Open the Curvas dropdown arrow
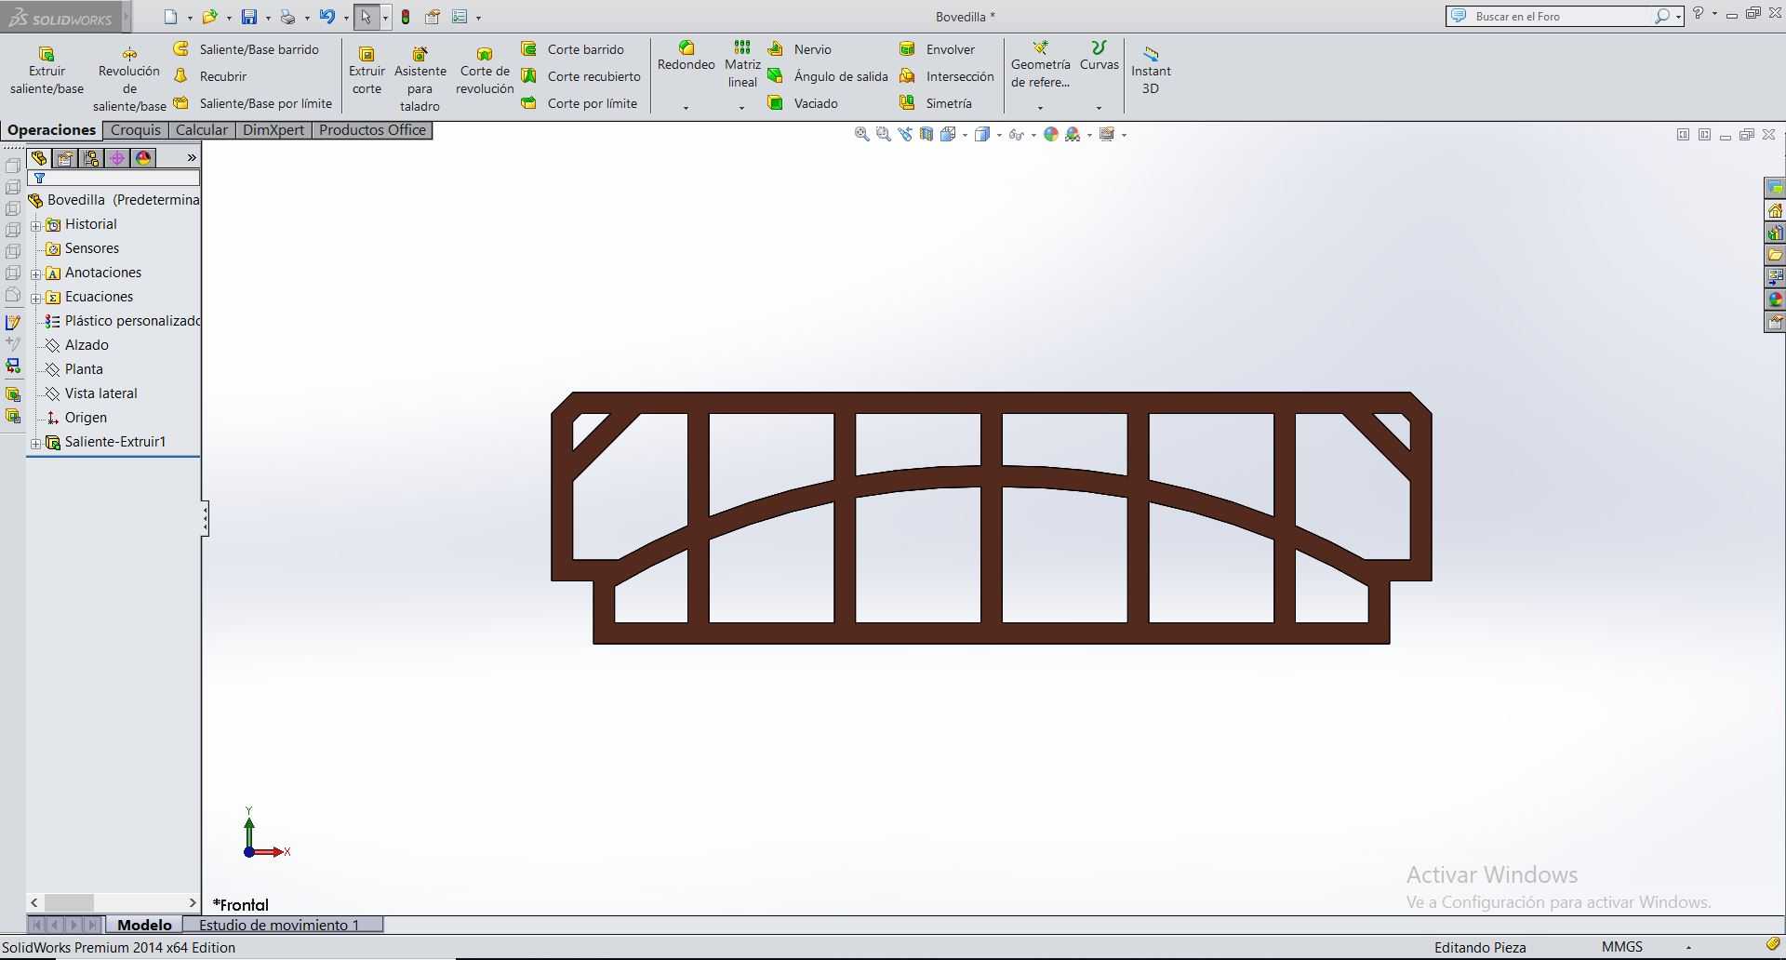The image size is (1786, 960). tap(1099, 108)
